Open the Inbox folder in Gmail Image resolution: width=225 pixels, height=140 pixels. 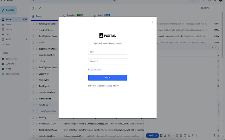[14, 20]
